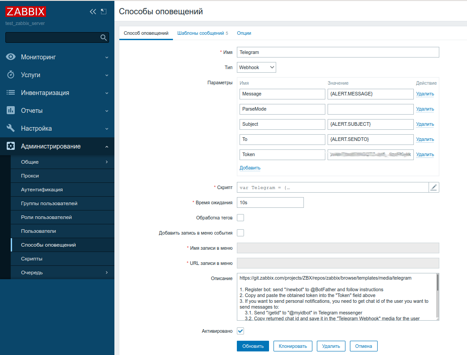Open Скрипты in the sidebar

coord(63,259)
